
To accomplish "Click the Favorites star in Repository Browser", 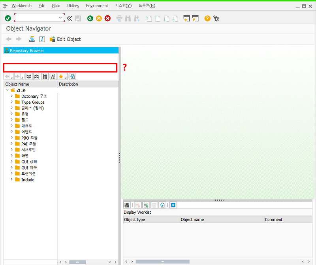I will [62, 76].
